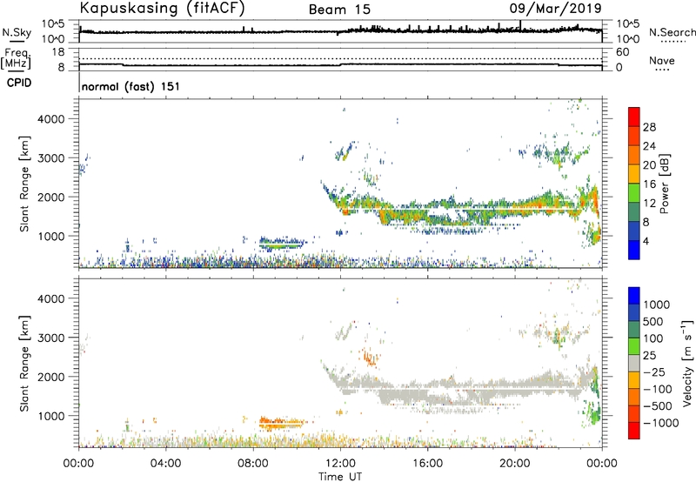Click the '20:00' time axis tick label
This screenshot has width=696, height=482.
[515, 464]
